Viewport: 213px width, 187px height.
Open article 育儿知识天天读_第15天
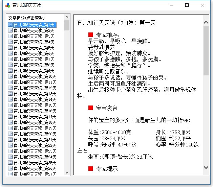(35, 105)
